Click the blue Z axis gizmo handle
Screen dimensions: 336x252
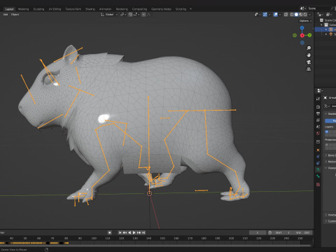point(302,28)
